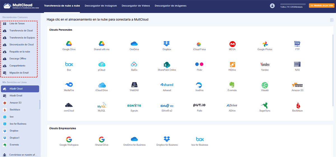336x157 pixels.
Task: Choose box for Business in cloud grid
Action: 200,141
